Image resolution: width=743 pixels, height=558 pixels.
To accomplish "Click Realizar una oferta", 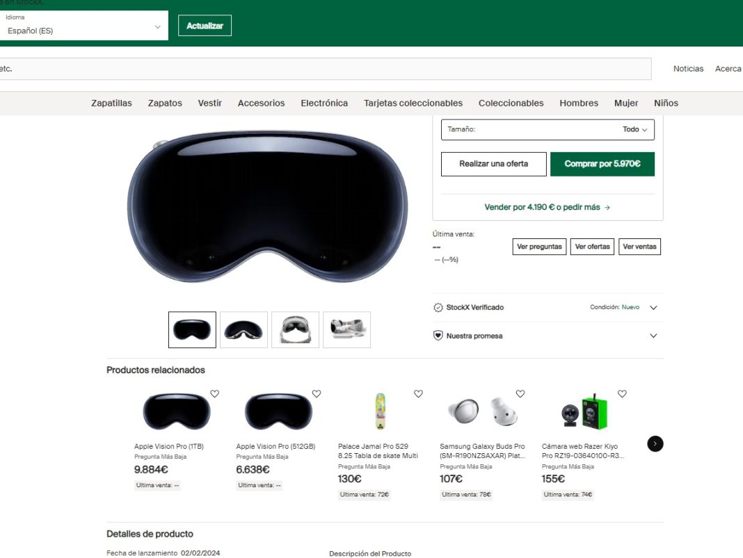I will coord(493,164).
